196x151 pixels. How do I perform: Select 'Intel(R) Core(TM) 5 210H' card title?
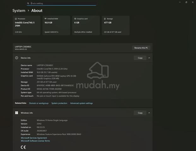click(25, 24)
